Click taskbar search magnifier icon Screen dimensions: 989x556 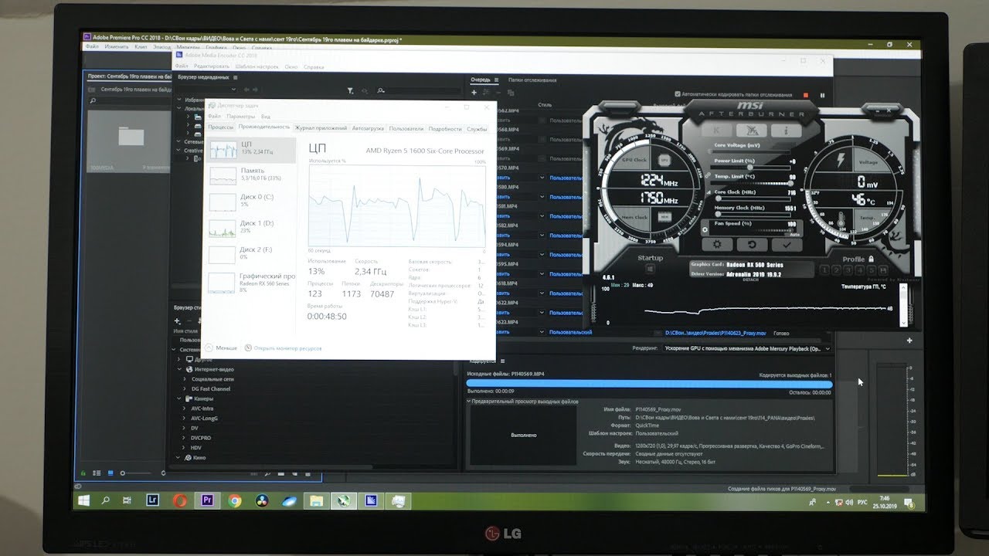[105, 500]
